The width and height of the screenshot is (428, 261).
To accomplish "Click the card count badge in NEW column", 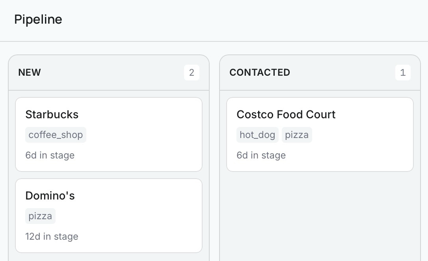I will point(192,72).
